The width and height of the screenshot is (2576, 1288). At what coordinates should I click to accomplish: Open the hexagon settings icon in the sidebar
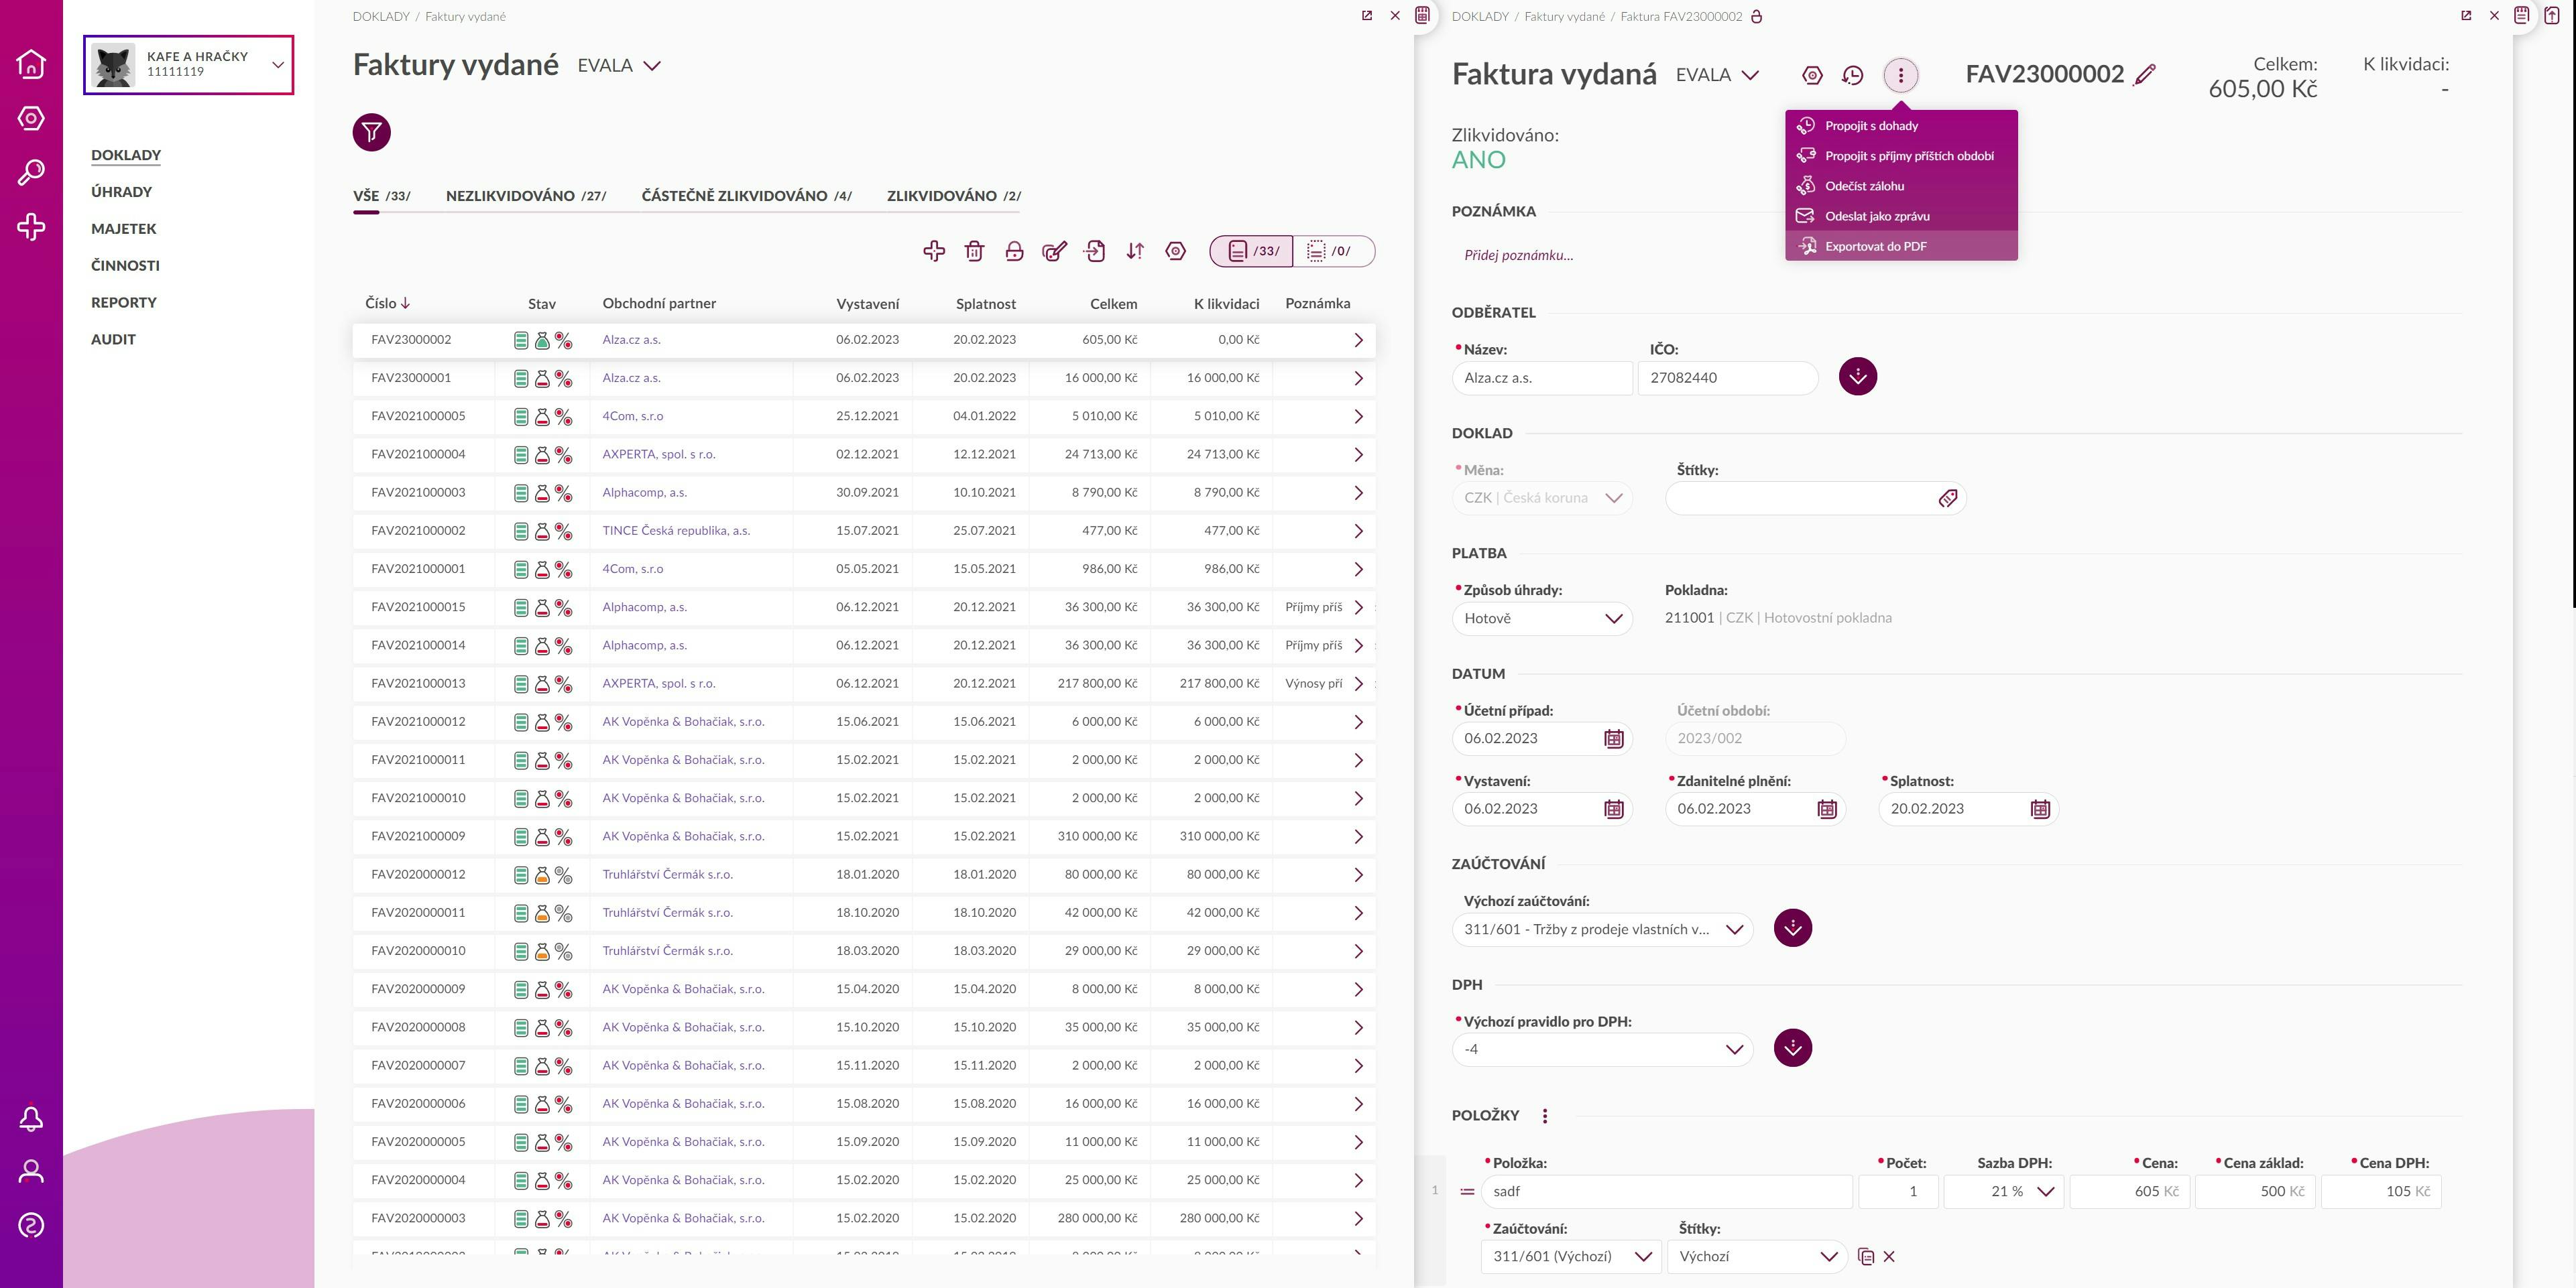31,119
